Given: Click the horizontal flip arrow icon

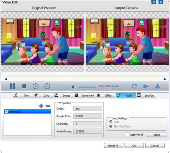Looking at the screenshot, I should click(x=146, y=86).
